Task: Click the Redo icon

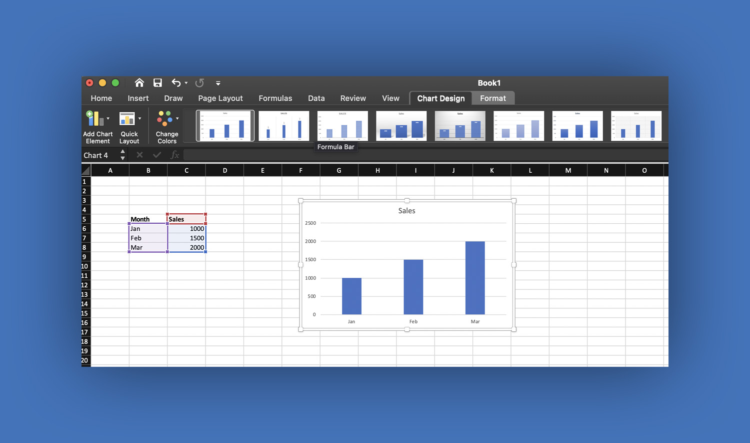Action: pyautogui.click(x=199, y=83)
